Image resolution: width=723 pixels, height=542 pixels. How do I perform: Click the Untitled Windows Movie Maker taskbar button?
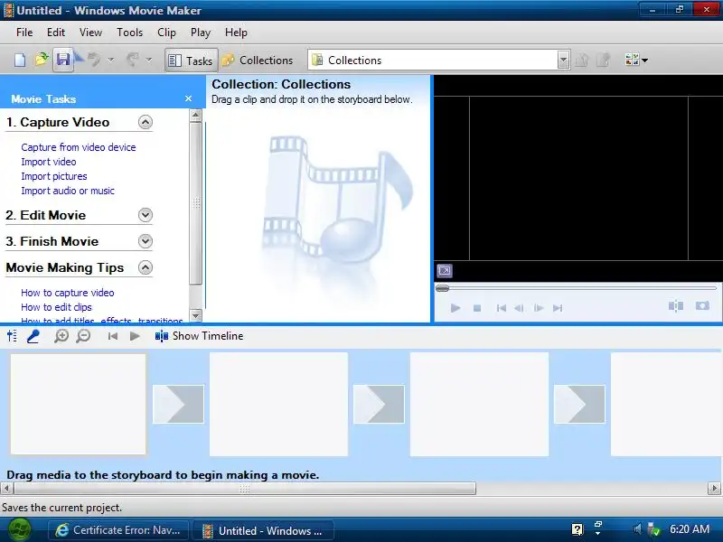263,530
